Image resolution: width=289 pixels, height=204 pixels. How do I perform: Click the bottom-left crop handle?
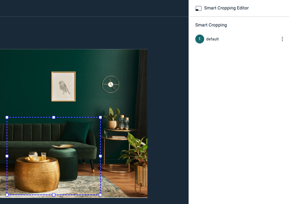[7, 195]
